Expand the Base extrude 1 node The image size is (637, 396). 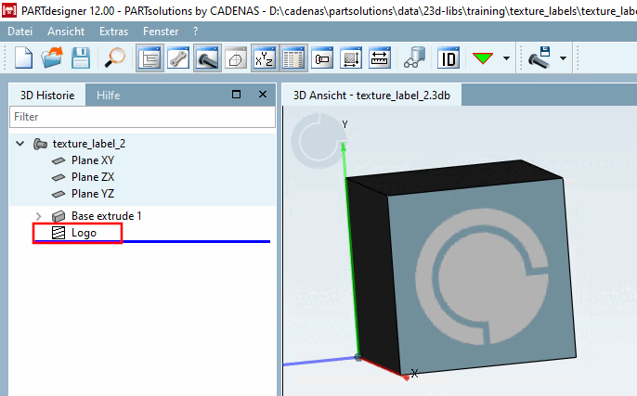point(39,216)
